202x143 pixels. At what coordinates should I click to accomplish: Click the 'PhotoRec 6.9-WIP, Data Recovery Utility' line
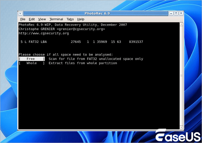[x=73, y=25]
